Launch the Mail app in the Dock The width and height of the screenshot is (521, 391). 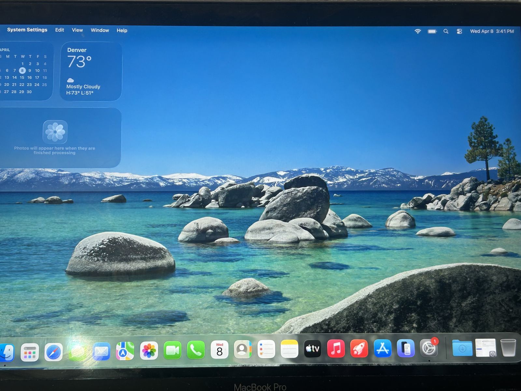click(101, 351)
